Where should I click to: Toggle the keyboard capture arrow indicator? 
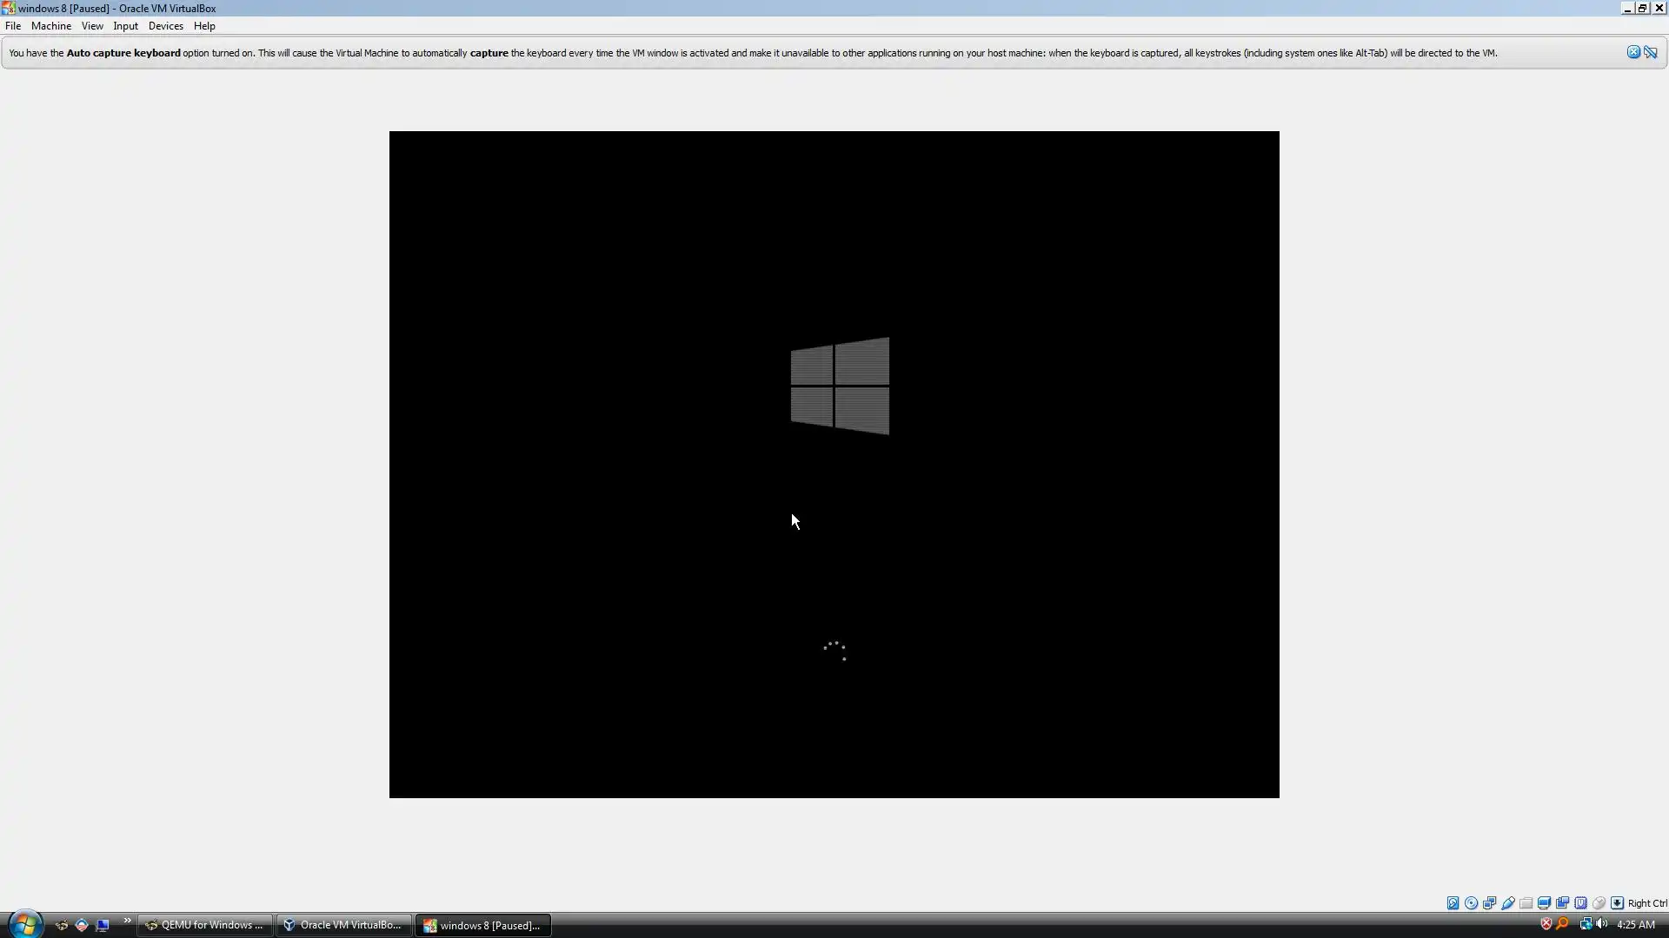(1617, 903)
